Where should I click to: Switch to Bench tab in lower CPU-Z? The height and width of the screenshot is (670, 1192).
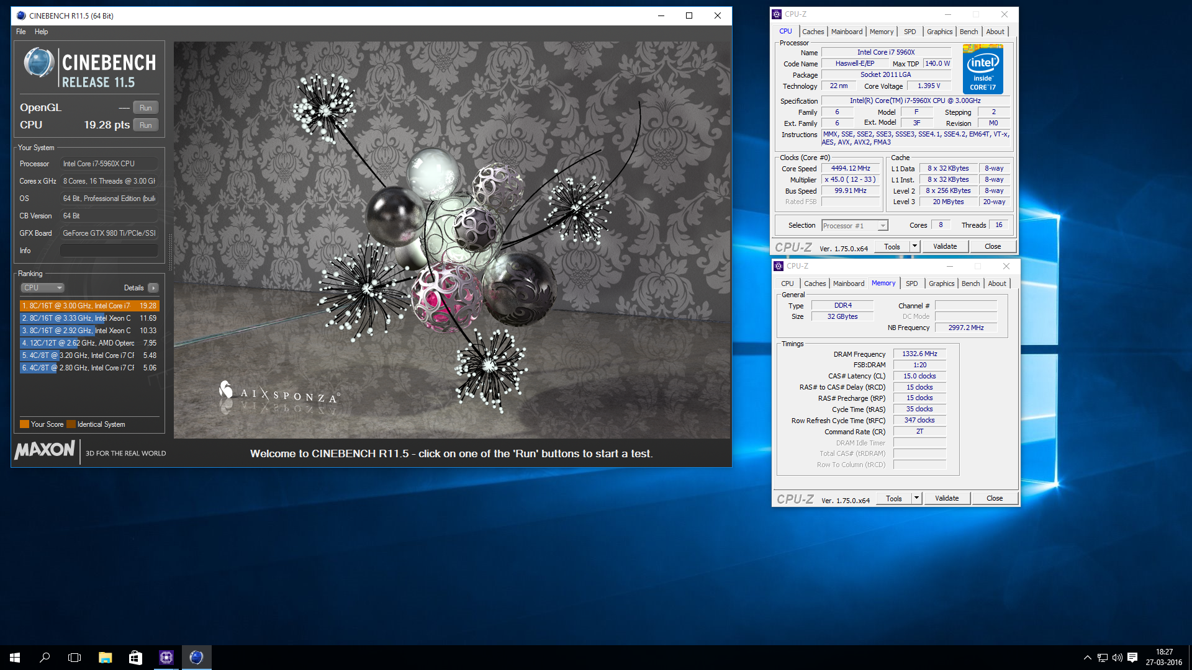coord(970,284)
